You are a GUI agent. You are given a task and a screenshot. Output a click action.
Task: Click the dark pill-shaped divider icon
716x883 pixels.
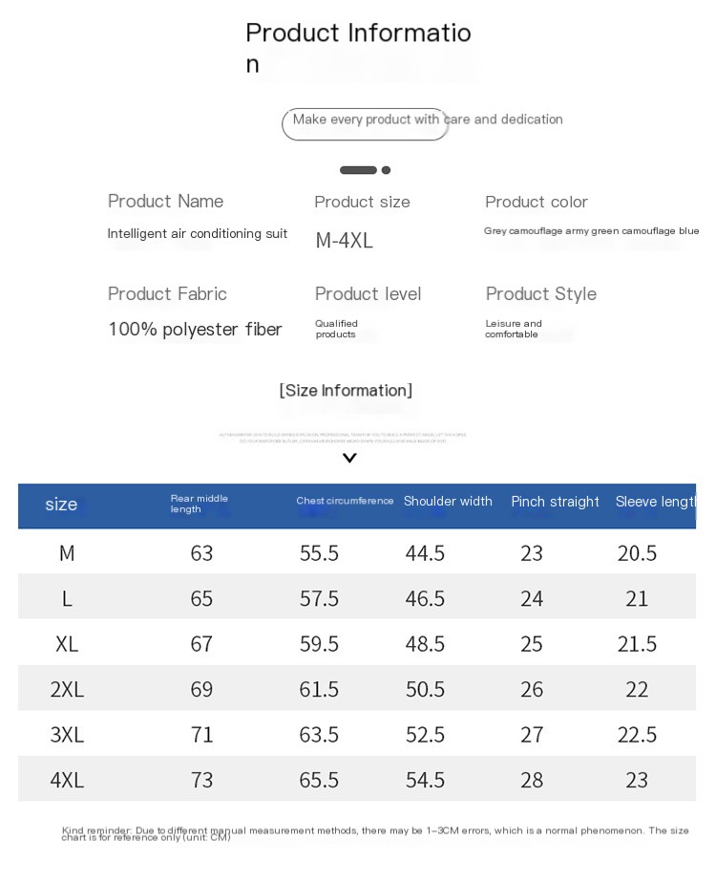358,170
